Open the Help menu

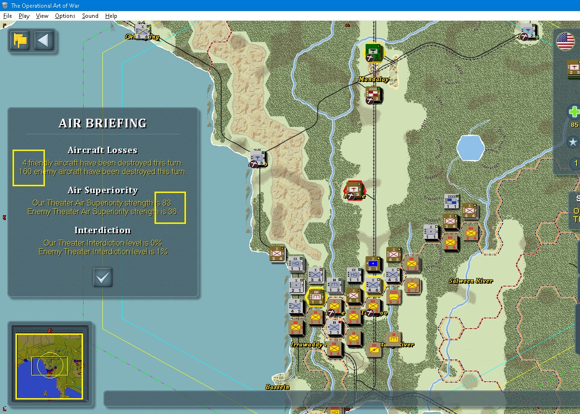click(x=111, y=16)
